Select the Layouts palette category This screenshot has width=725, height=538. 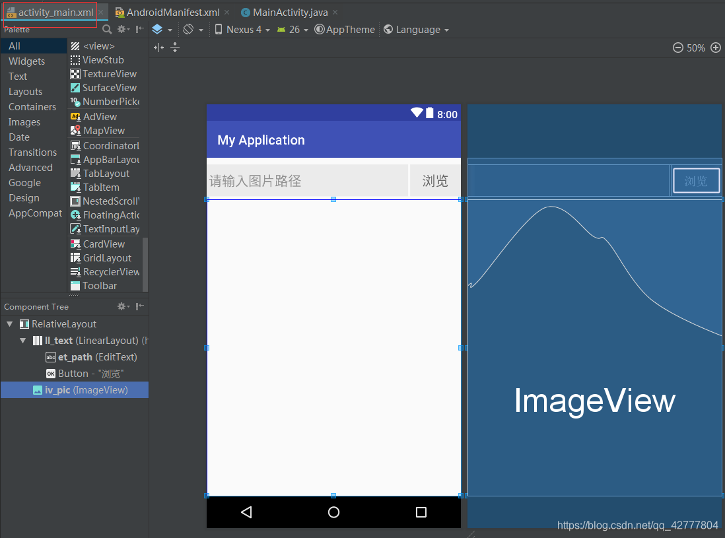point(34,92)
